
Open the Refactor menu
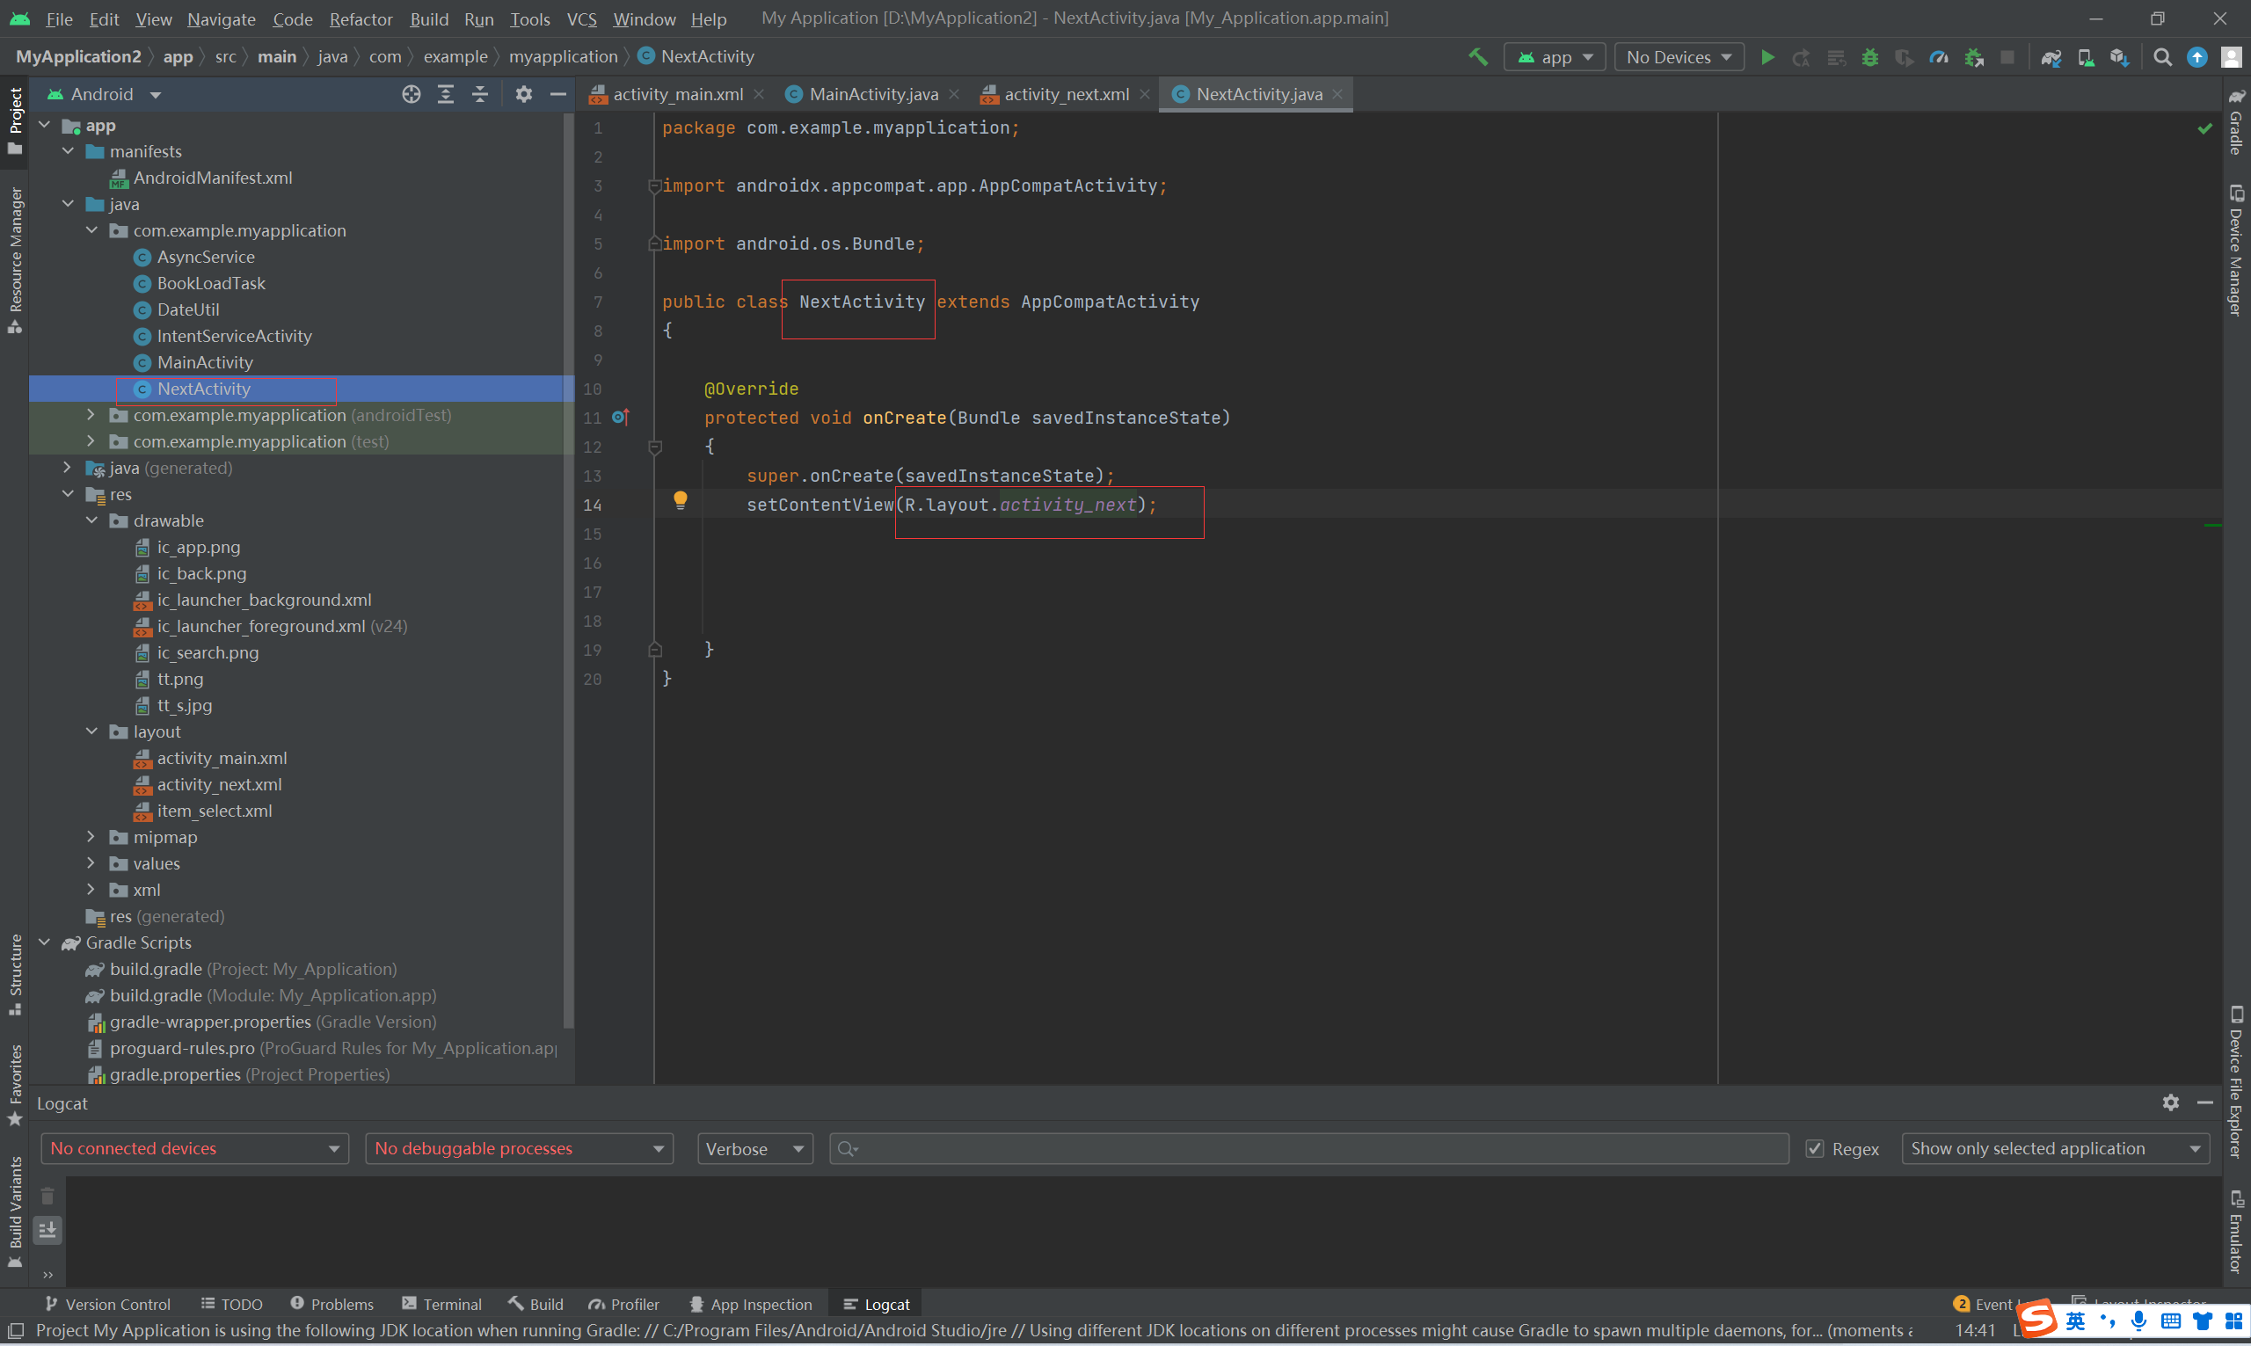click(360, 18)
